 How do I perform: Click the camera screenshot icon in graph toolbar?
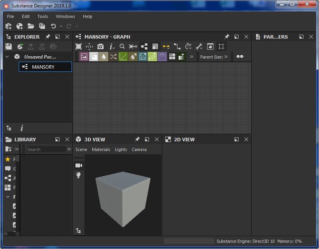coord(100,46)
